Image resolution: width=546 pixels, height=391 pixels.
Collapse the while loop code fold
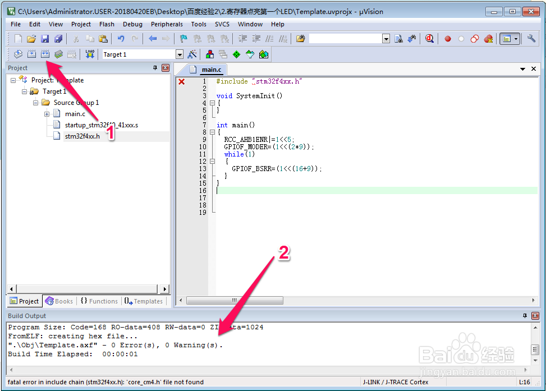coord(213,162)
